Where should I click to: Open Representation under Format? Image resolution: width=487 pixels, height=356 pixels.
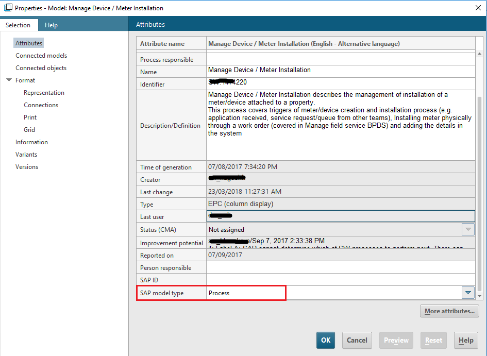point(44,93)
